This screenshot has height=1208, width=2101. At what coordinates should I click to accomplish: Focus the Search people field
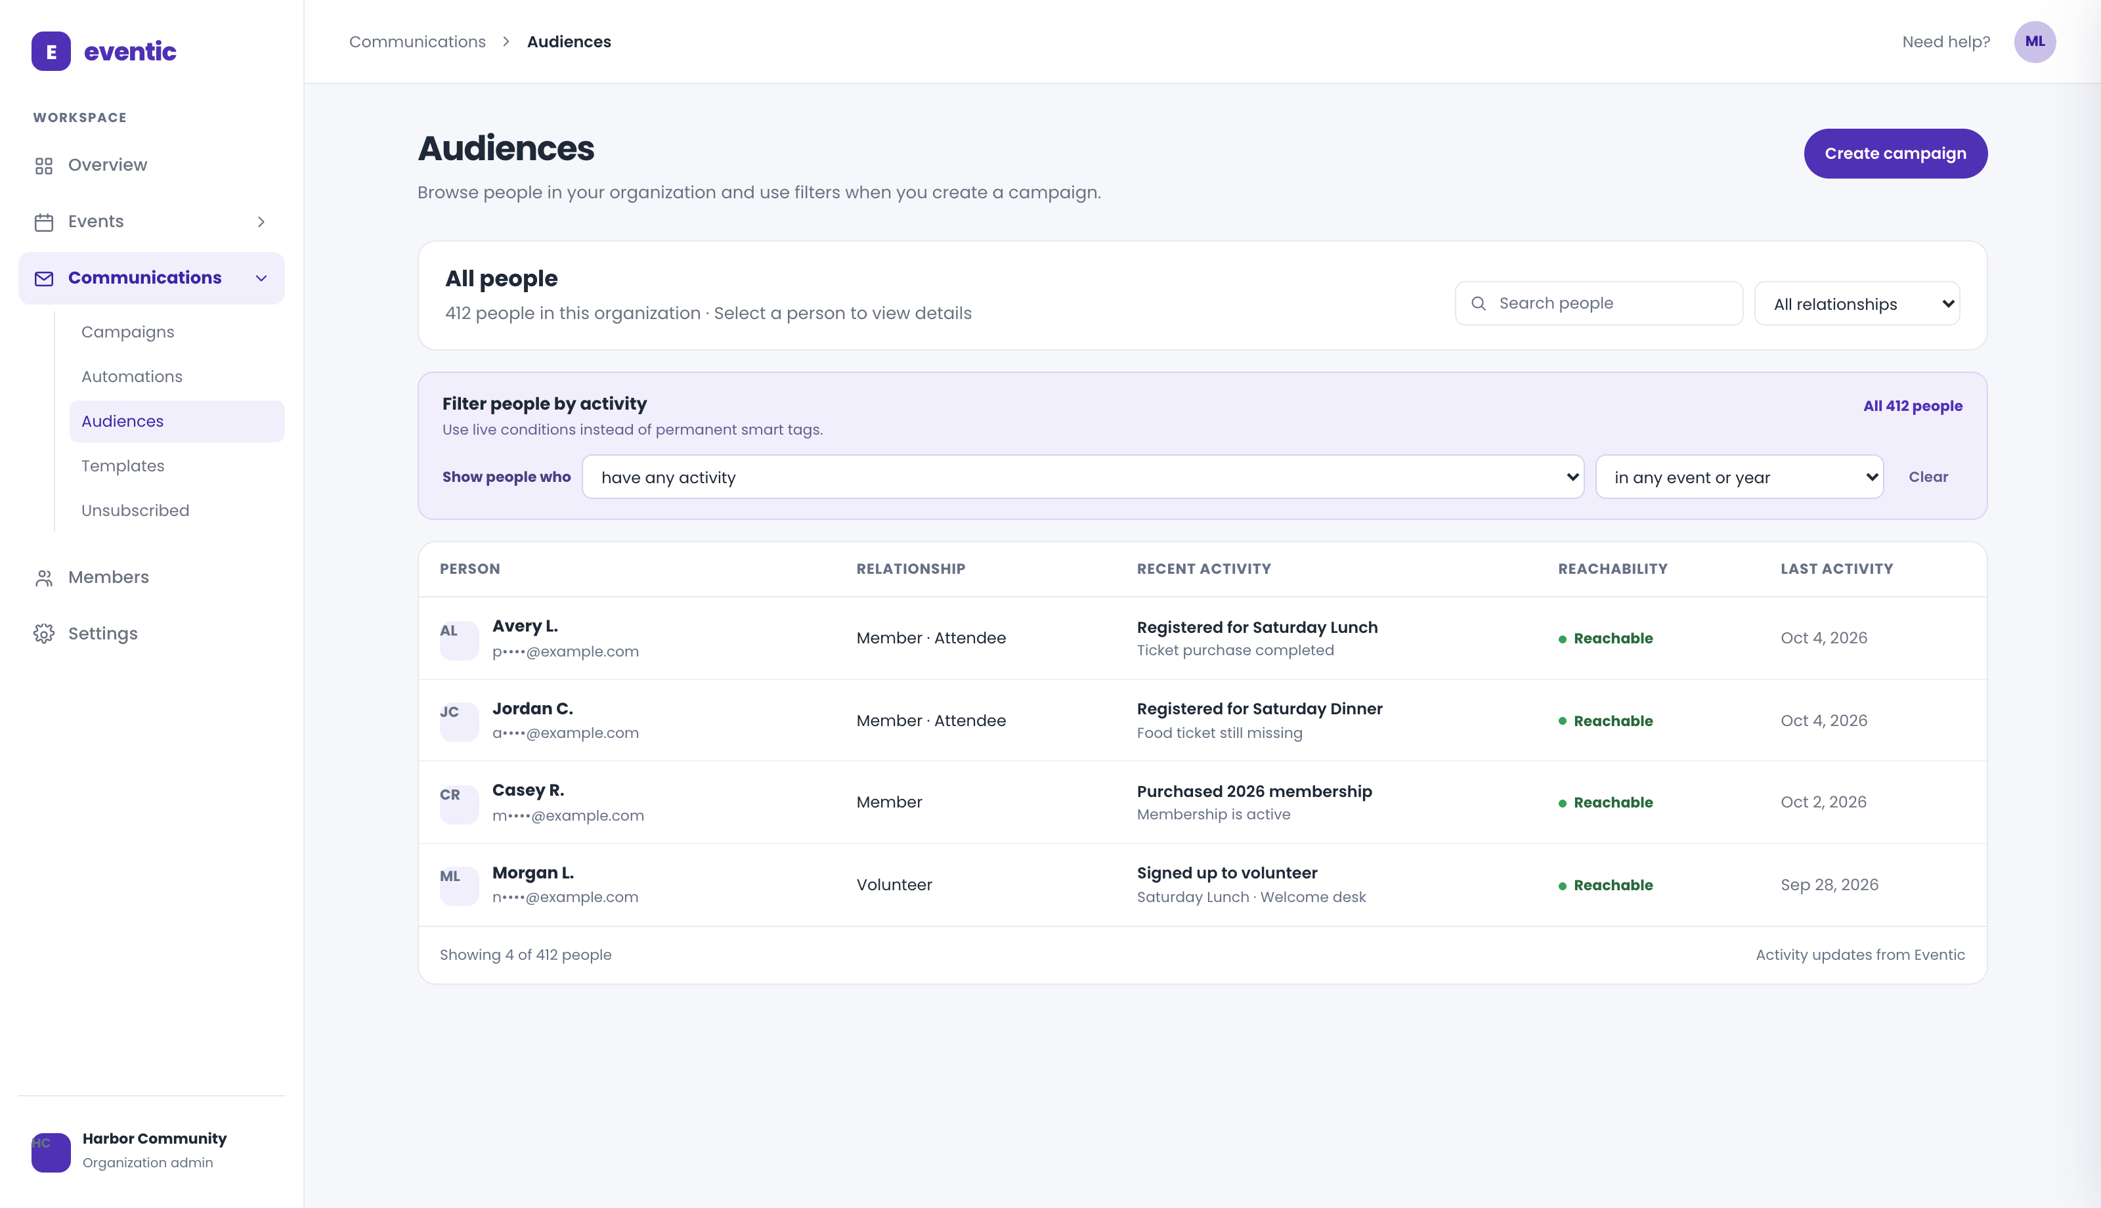(x=1598, y=304)
